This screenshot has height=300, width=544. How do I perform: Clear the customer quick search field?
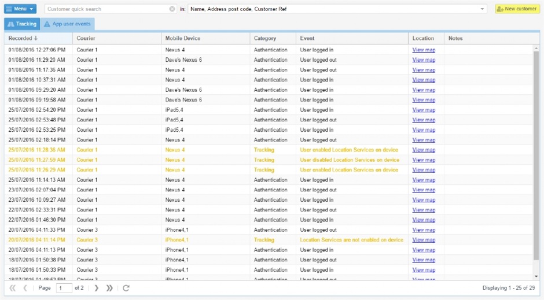172,9
